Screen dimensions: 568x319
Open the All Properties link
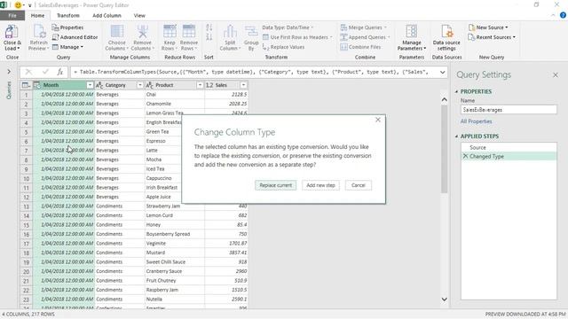pyautogui.click(x=476, y=121)
